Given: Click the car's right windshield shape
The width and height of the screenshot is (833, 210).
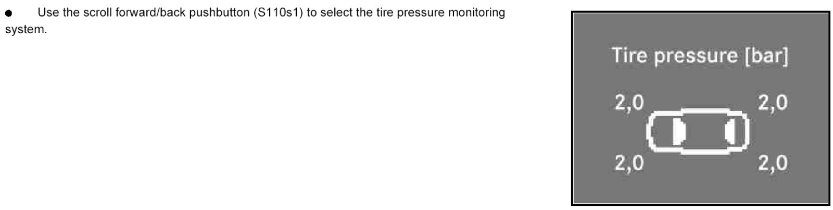Looking at the screenshot, I should pos(730,133).
